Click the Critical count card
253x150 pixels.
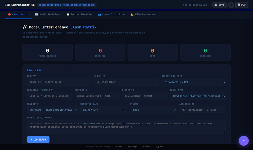[x=100, y=52]
